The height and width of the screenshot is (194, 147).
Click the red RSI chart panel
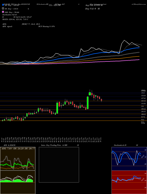129,182
